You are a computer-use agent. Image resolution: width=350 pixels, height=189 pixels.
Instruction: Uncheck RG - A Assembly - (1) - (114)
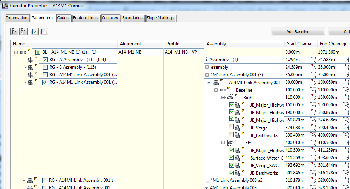click(x=45, y=60)
